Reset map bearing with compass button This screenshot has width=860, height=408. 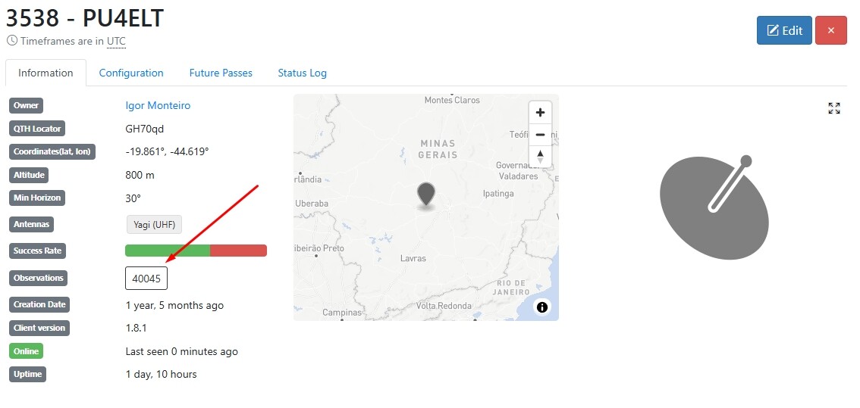540,156
